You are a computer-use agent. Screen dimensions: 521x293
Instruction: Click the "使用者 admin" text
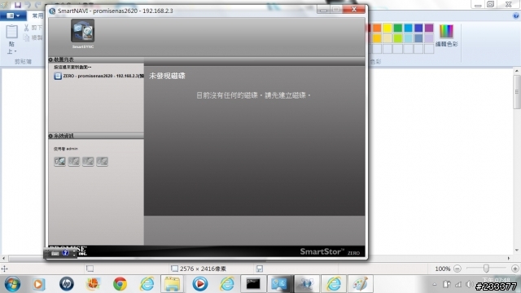(65, 149)
